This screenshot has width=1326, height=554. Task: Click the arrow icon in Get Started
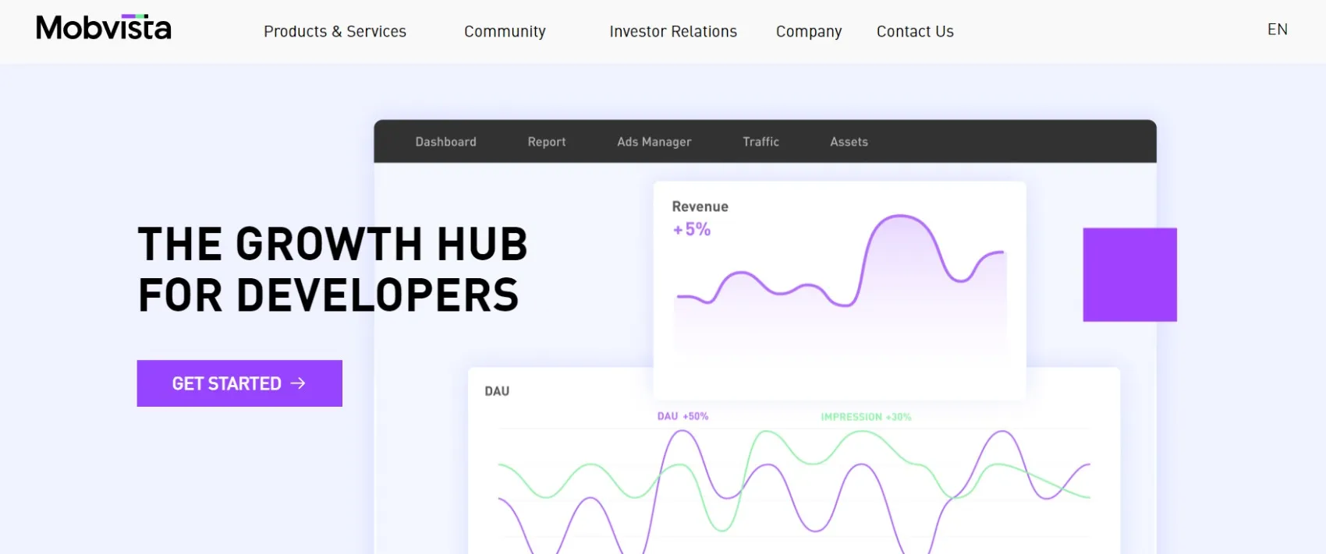point(298,383)
